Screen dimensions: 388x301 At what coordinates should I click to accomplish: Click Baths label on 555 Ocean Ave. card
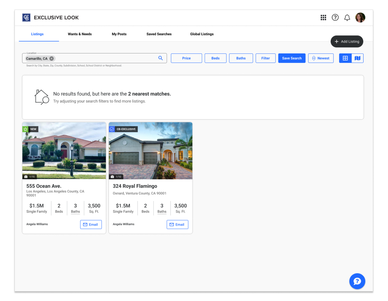[75, 212]
